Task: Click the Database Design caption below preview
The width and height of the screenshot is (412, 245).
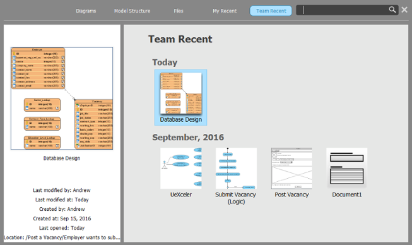Action: tap(62, 158)
